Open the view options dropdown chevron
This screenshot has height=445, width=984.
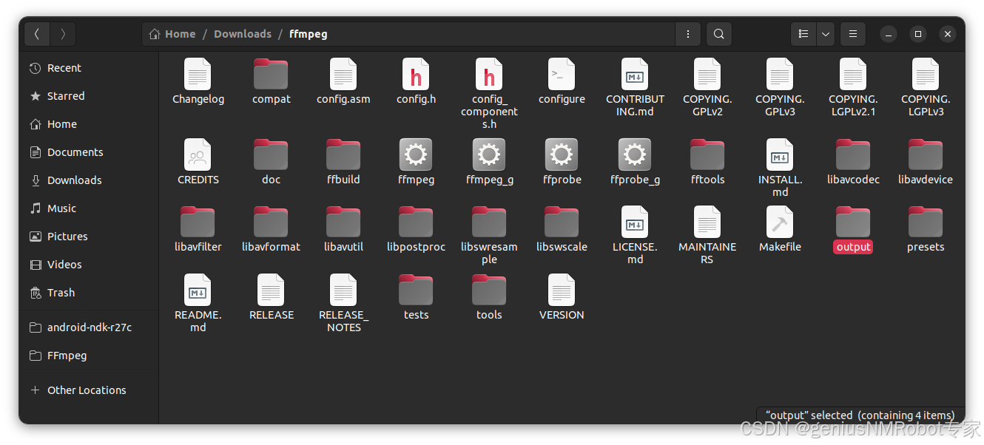[x=825, y=33]
